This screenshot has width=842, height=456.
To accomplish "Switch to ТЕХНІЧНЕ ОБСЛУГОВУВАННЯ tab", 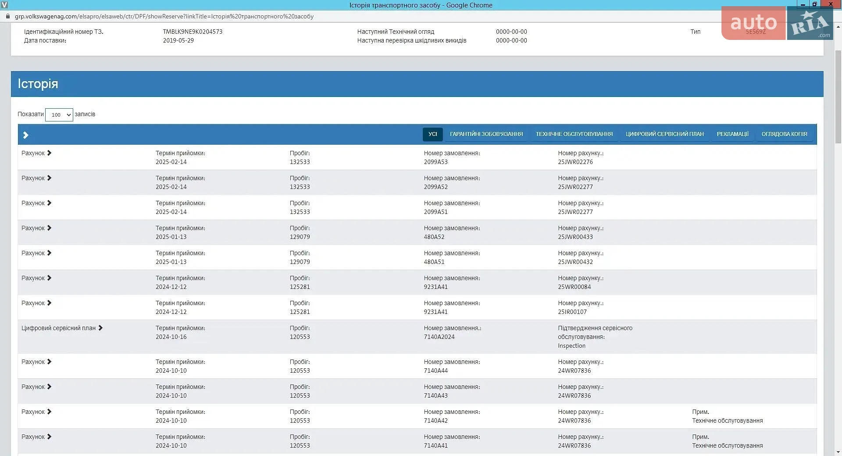I will tap(574, 134).
